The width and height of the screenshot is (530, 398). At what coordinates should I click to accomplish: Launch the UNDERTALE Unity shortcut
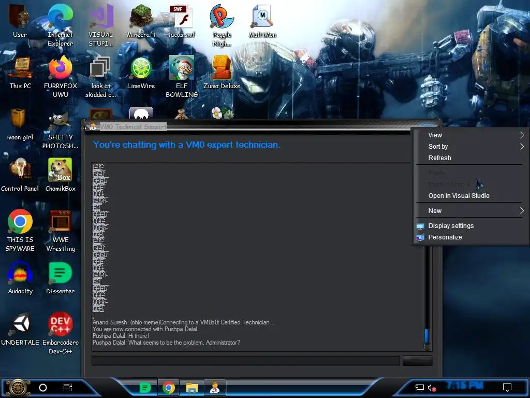20,330
